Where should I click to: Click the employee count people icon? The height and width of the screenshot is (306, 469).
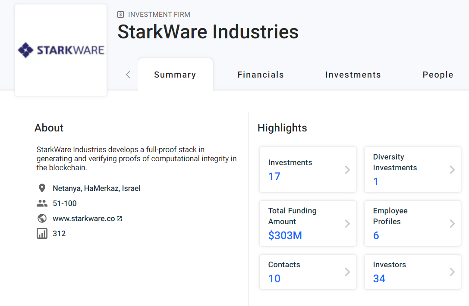(42, 203)
